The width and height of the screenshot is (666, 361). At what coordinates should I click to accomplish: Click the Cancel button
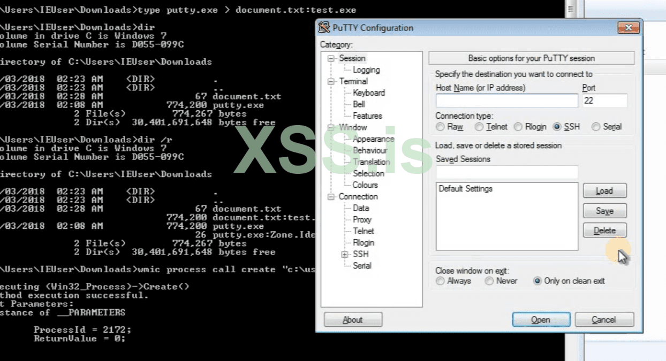(604, 320)
